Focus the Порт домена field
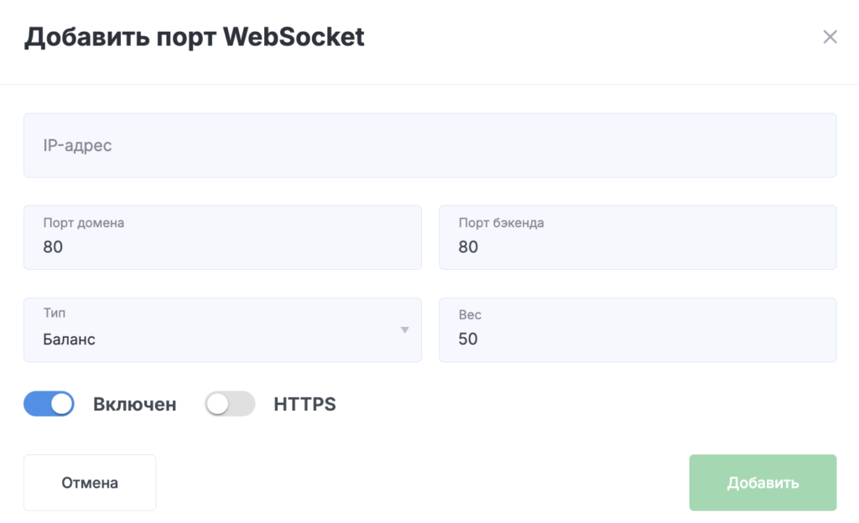Image resolution: width=859 pixels, height=523 pixels. pos(222,247)
